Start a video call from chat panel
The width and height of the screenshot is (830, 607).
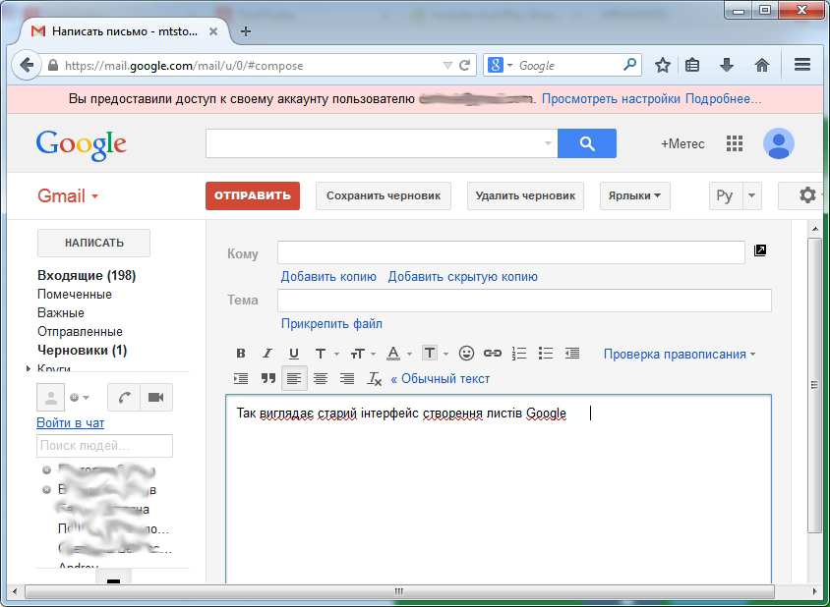[x=154, y=397]
